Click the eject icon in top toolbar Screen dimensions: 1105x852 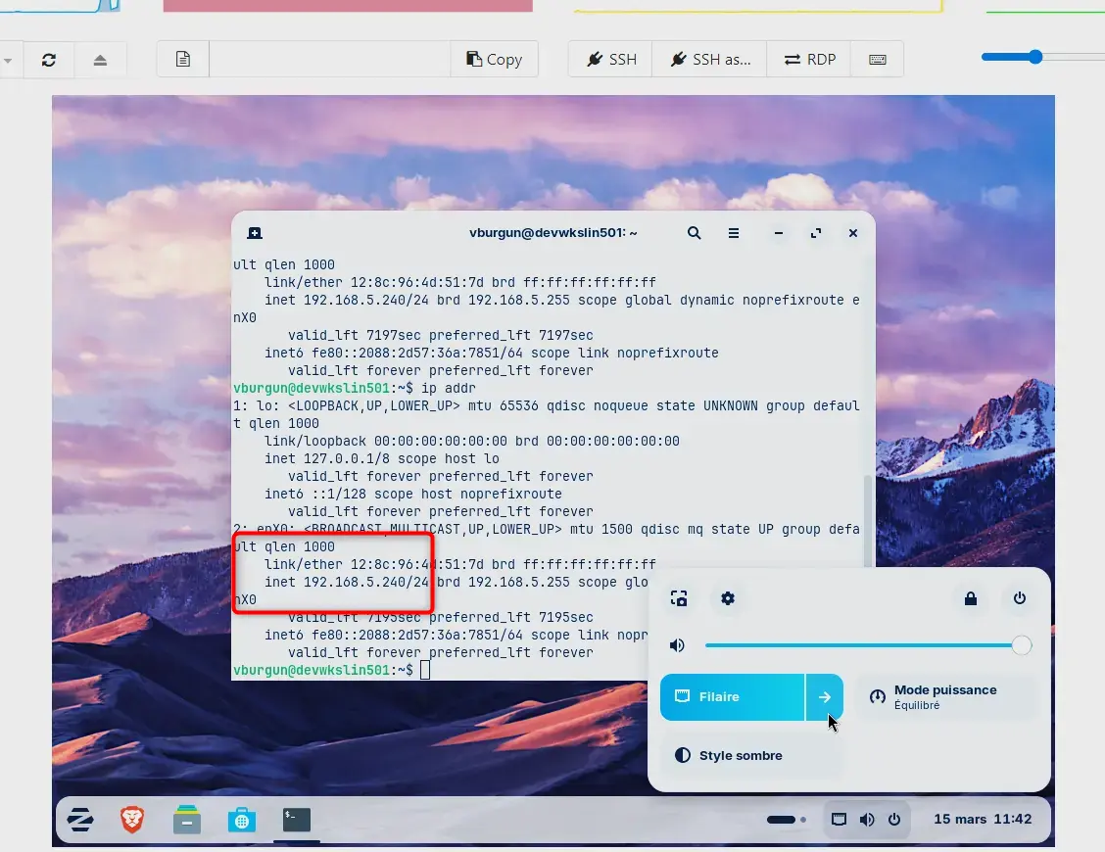(100, 60)
